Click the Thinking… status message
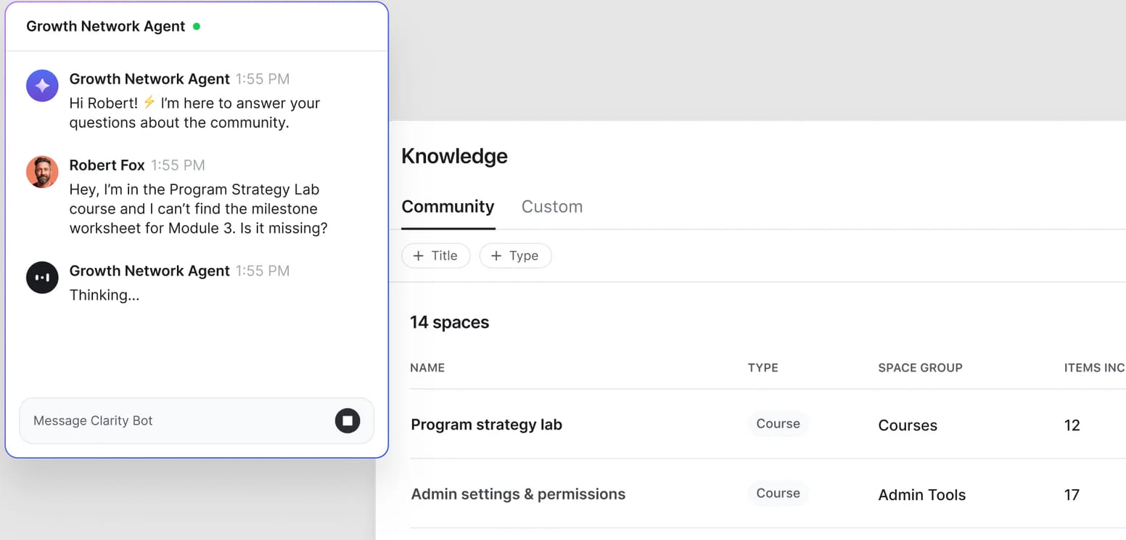The image size is (1126, 540). tap(104, 295)
